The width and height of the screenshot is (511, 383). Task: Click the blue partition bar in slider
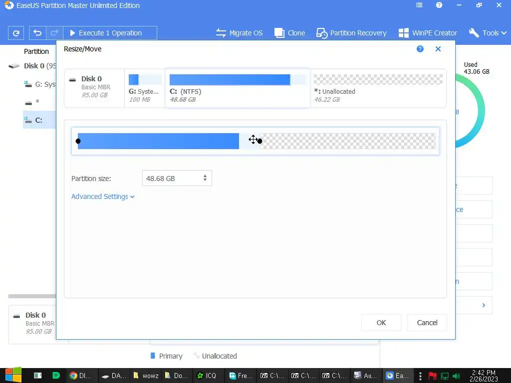(158, 141)
